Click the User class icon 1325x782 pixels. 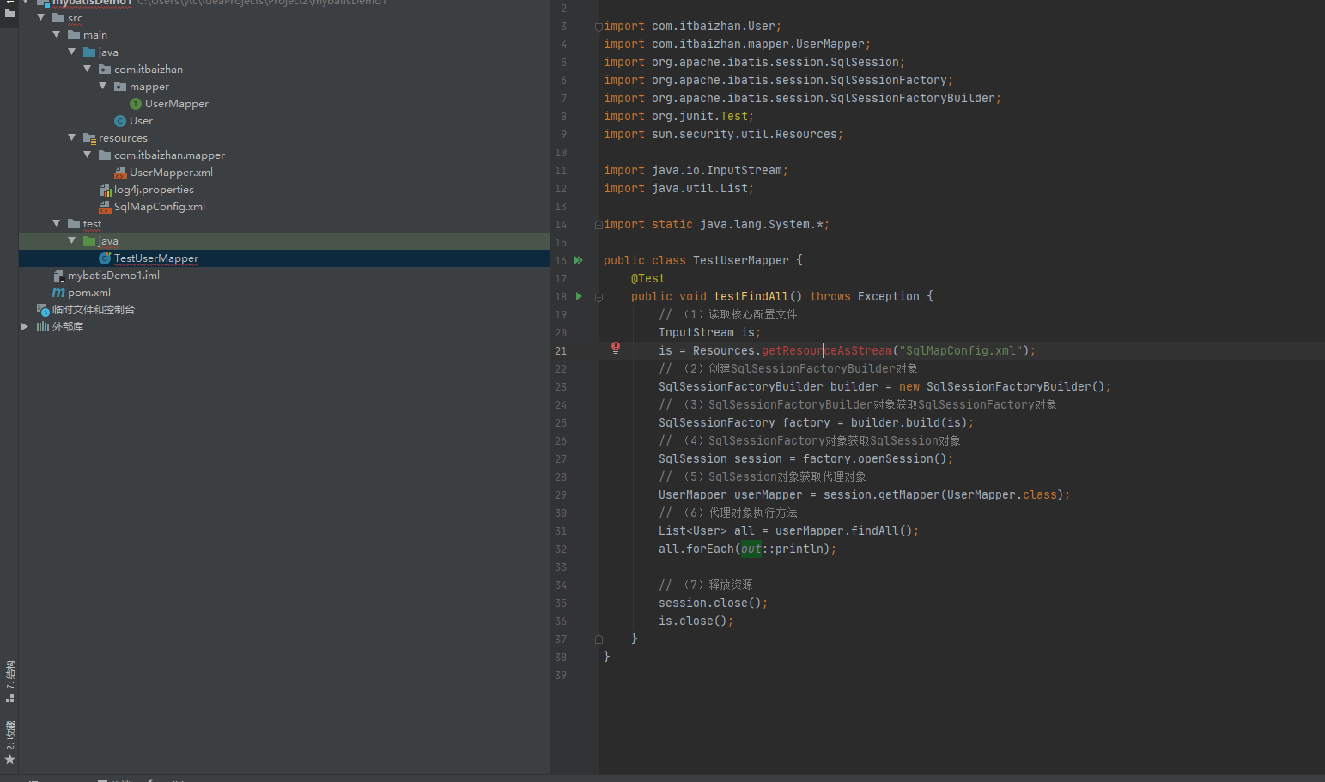point(120,121)
